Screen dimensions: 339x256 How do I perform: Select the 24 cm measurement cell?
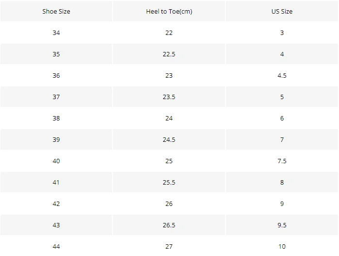click(x=169, y=119)
